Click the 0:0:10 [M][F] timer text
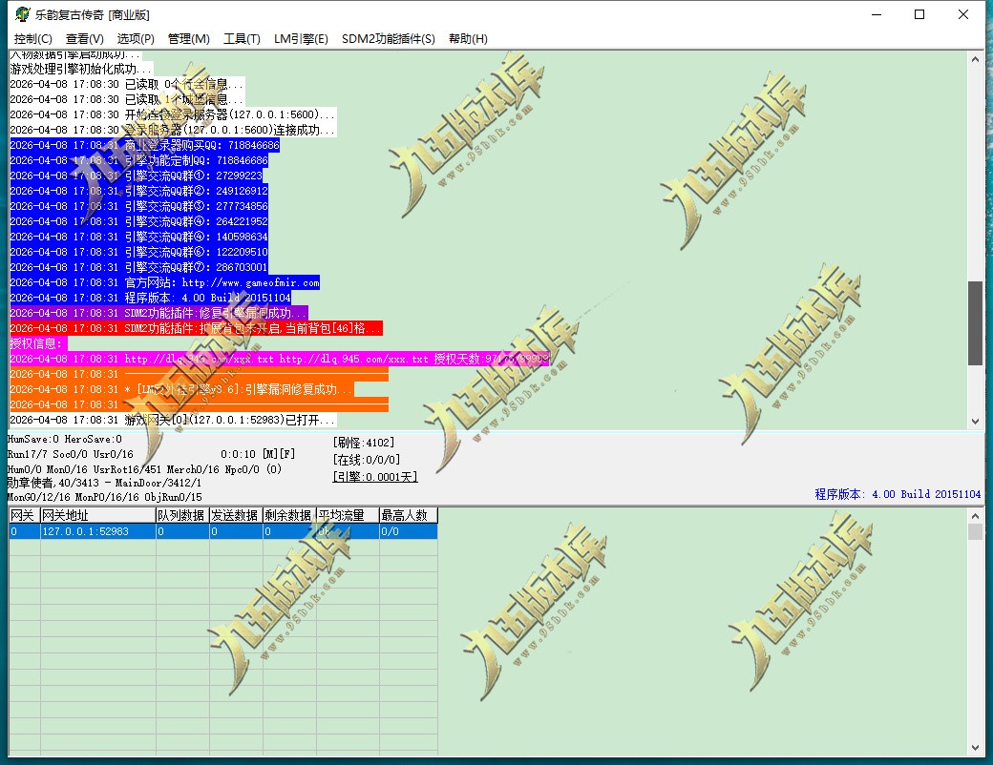This screenshot has width=993, height=765. click(258, 454)
